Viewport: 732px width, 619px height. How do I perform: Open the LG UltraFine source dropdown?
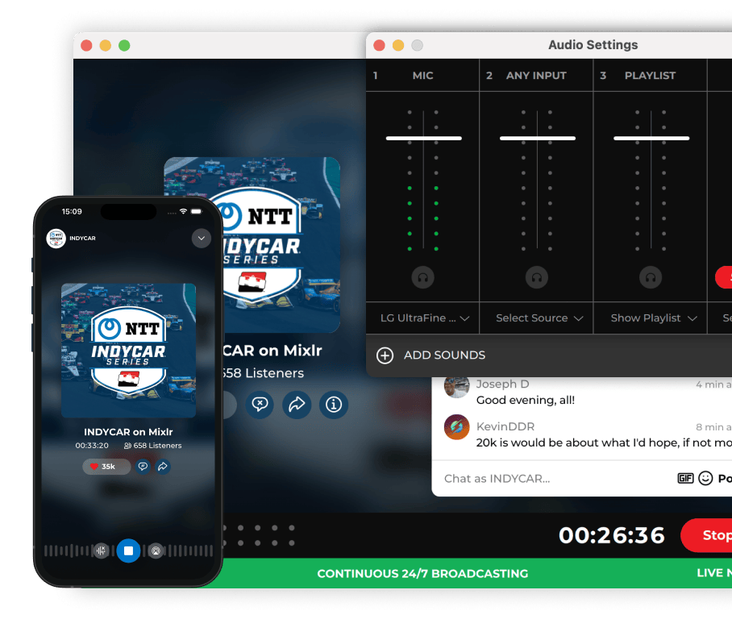click(x=424, y=318)
